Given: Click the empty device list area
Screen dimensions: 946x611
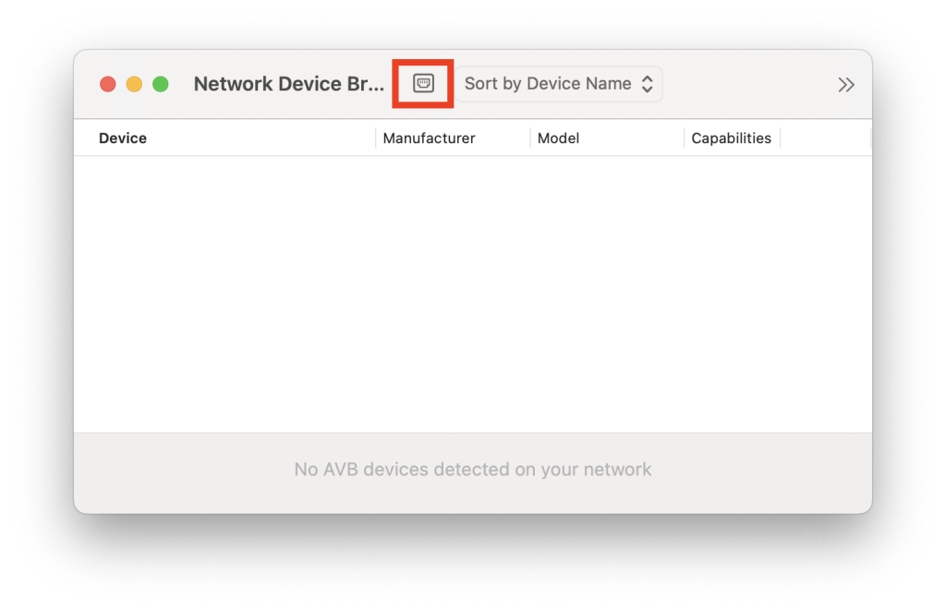Looking at the screenshot, I should 472,294.
